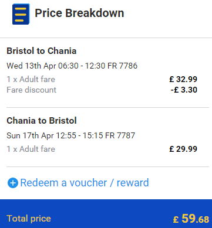
Task: Click the blue Total price bar
Action: (x=106, y=214)
